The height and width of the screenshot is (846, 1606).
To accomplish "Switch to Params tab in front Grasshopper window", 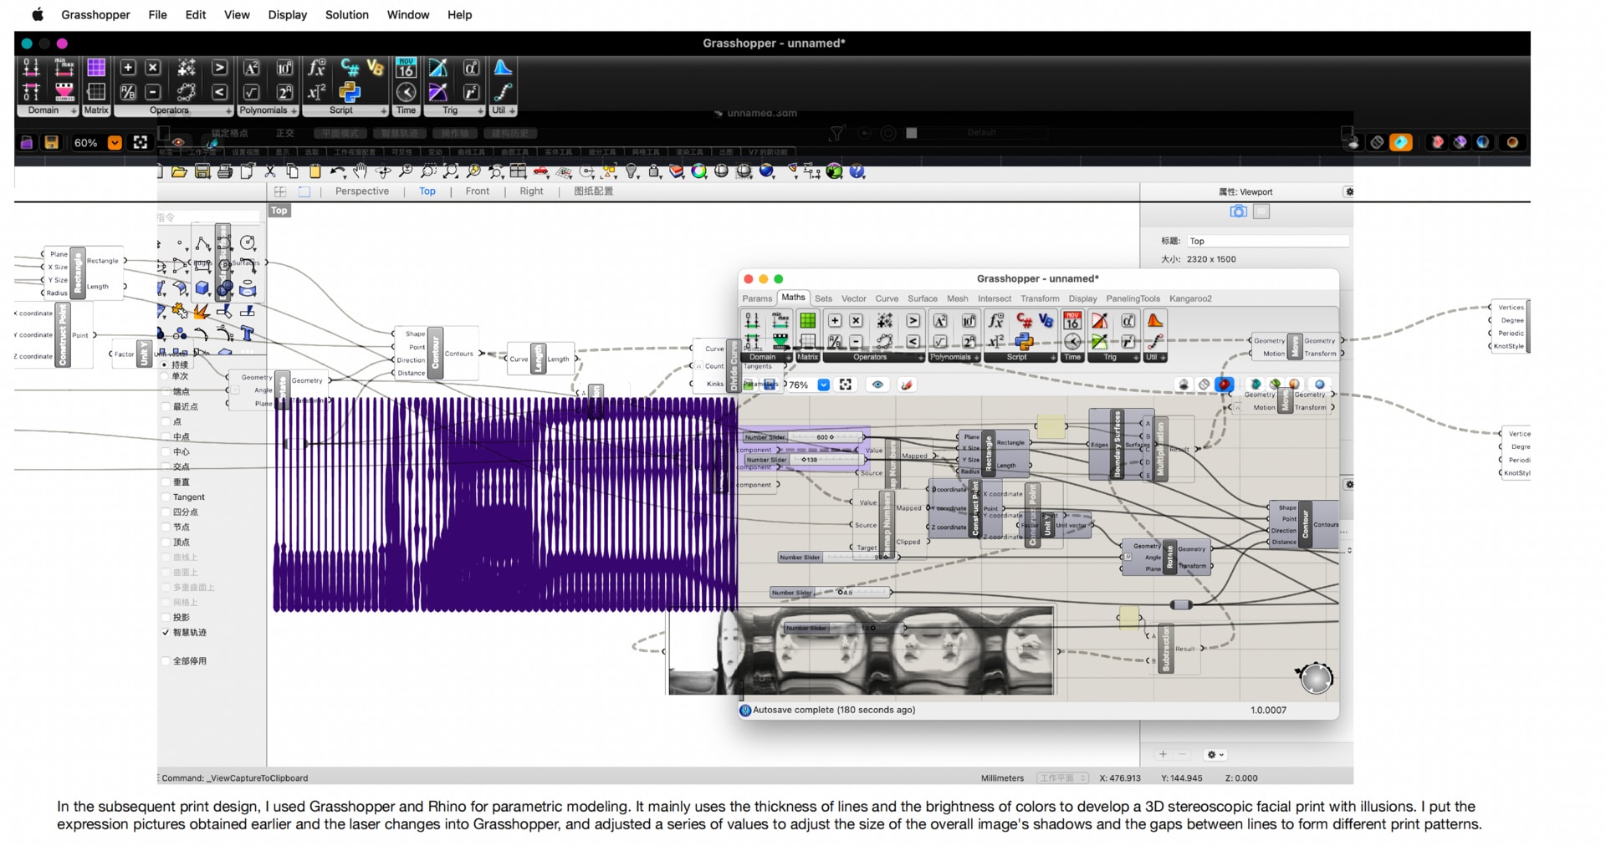I will 757,298.
